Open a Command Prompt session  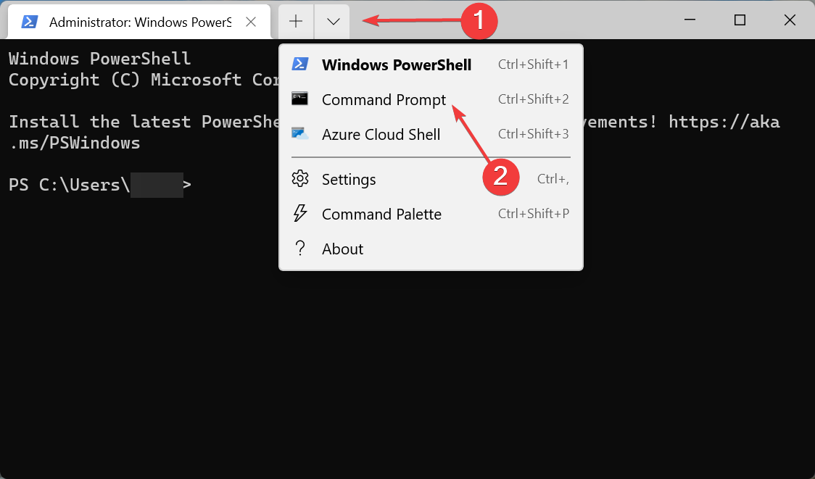click(384, 99)
